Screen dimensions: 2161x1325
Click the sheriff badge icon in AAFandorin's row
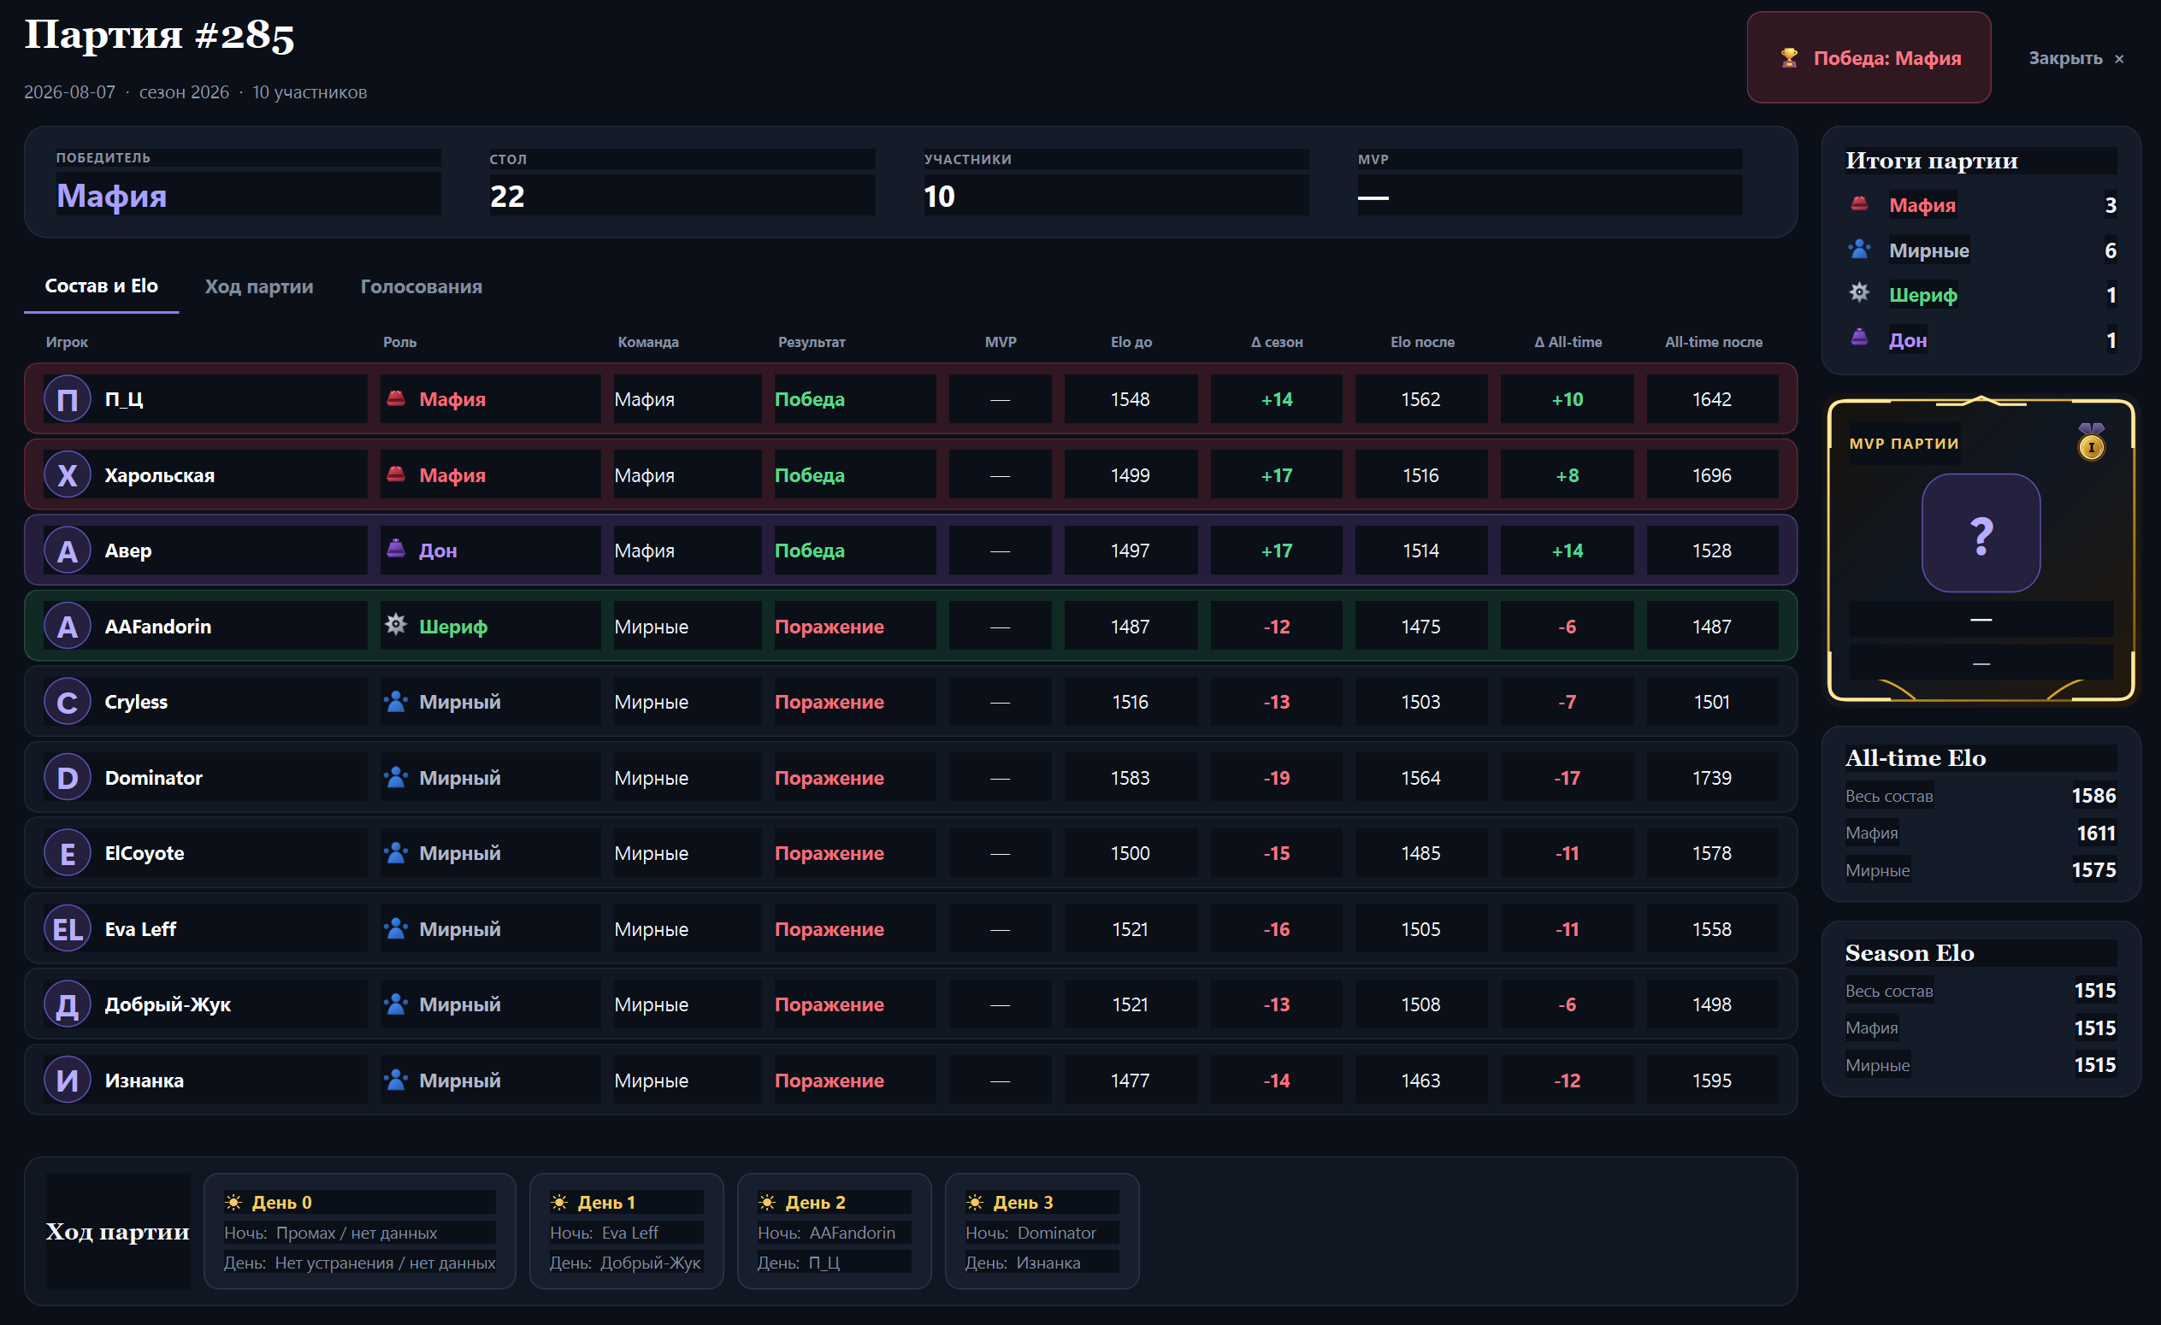pyautogui.click(x=397, y=624)
